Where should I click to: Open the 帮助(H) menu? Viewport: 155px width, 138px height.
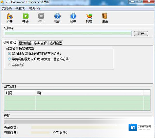[34, 8]
